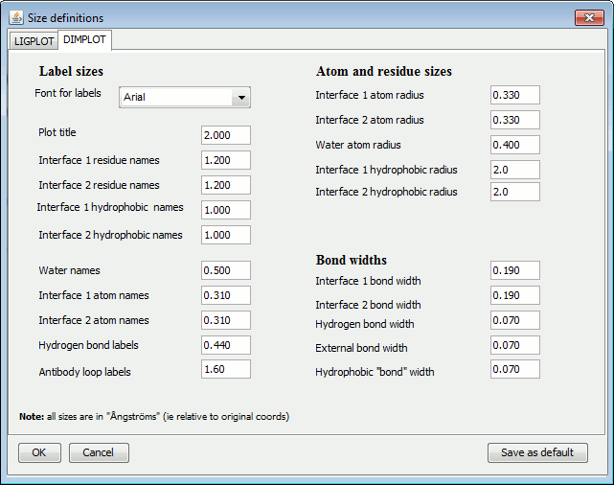Focus the Interface 2 hydrophobic names field
The height and width of the screenshot is (485, 614).
[226, 235]
